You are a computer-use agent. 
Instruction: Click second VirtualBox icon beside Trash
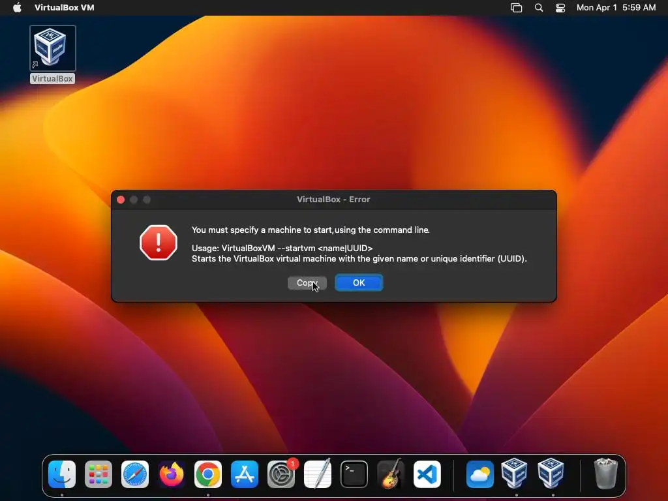[x=551, y=473]
